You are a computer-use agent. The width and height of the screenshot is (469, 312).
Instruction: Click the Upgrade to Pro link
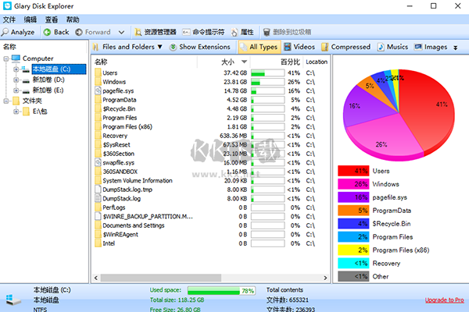(444, 300)
